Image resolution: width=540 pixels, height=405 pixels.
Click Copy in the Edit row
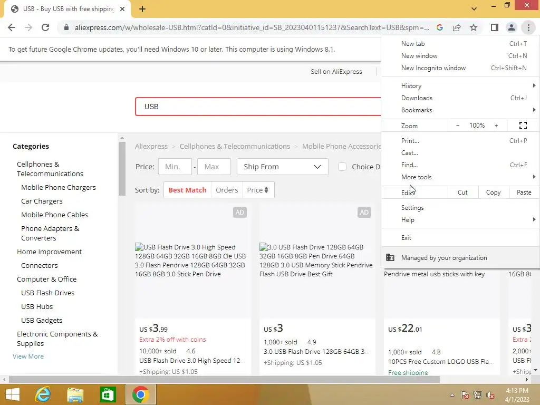493,192
